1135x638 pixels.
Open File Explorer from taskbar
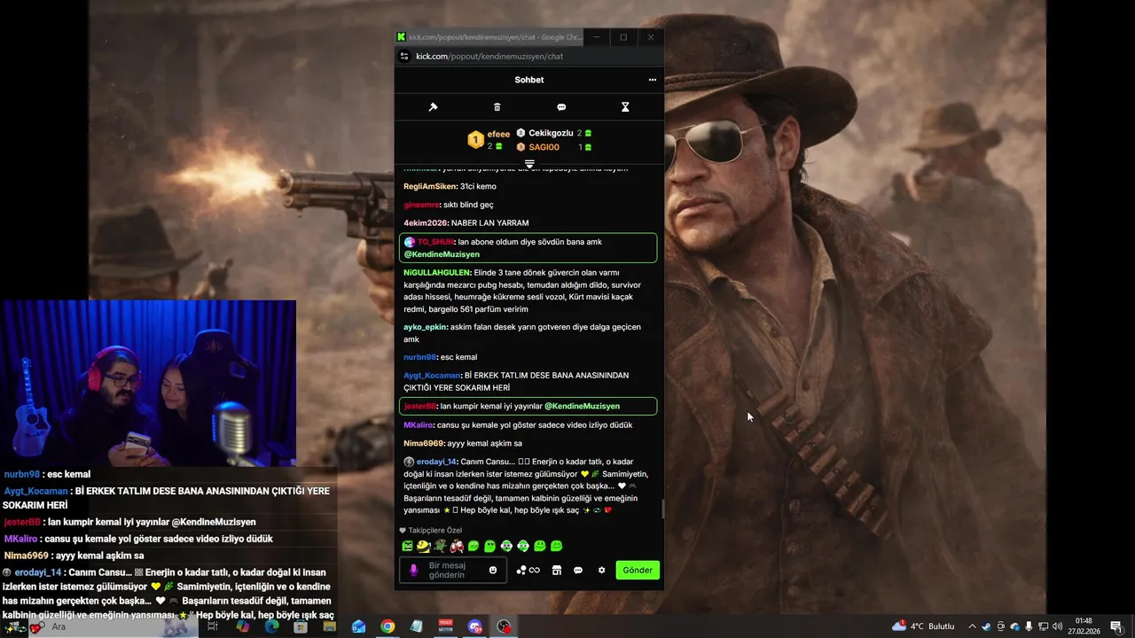pos(330,626)
